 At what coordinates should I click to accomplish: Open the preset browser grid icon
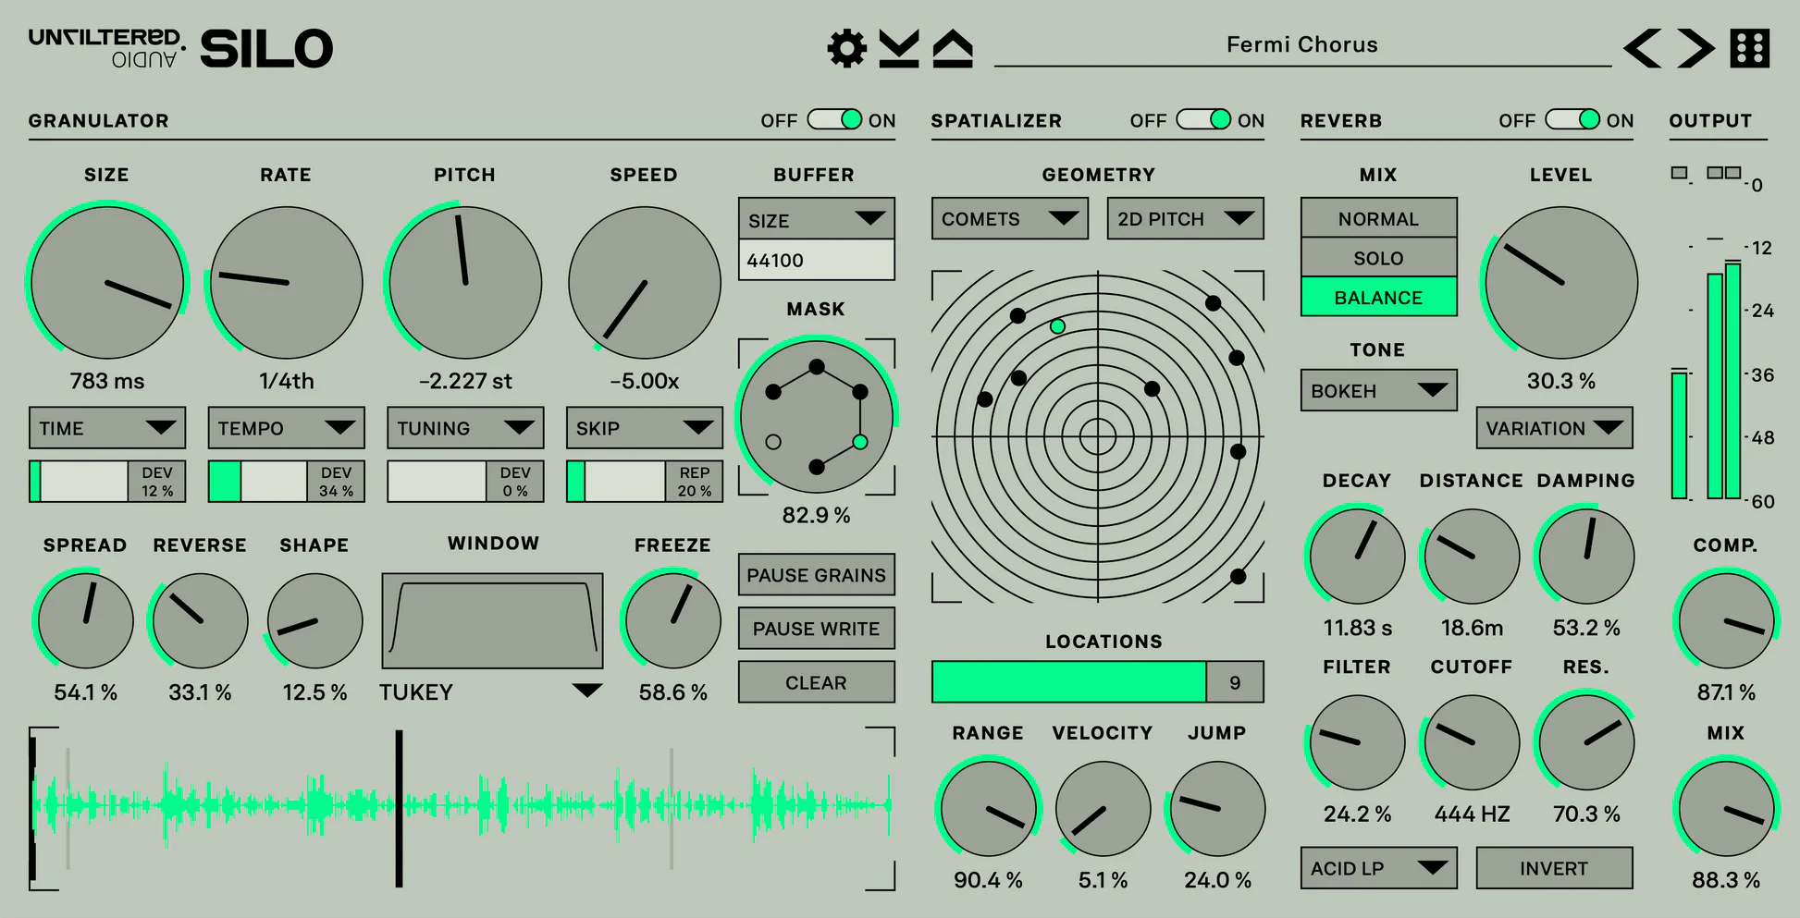1751,46
